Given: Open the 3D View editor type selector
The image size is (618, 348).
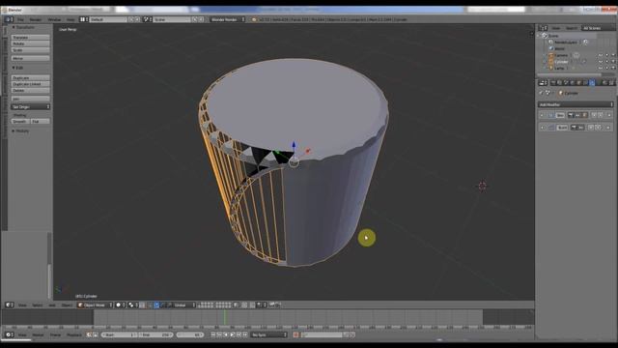Looking at the screenshot, I should point(9,305).
